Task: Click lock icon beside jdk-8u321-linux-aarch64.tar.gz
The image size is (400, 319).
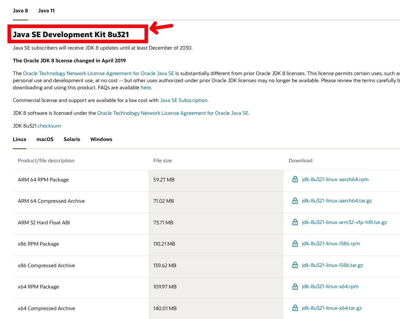Action: click(295, 201)
